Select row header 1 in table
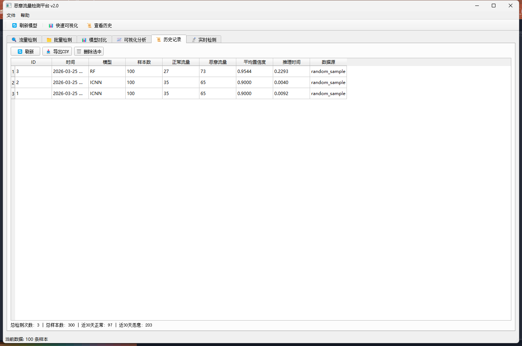522x346 pixels. click(13, 71)
